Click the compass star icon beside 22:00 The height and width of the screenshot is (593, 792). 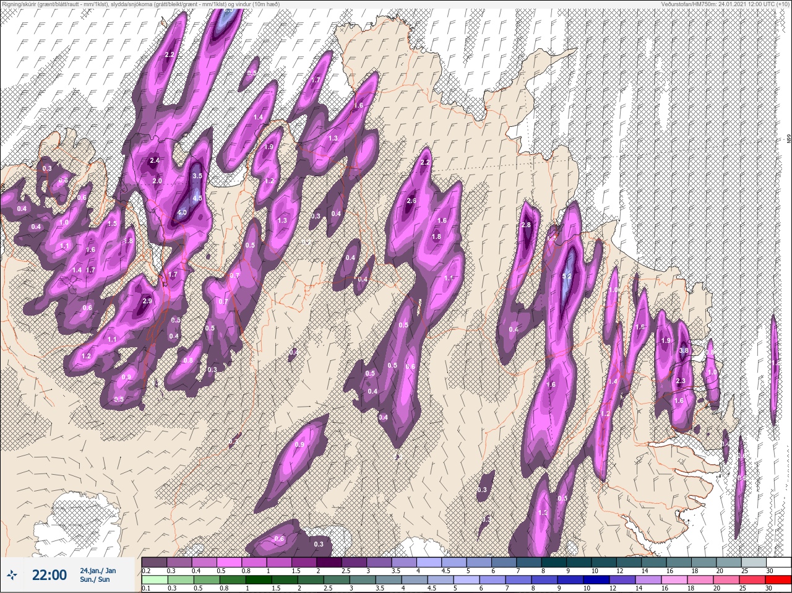[x=13, y=575]
